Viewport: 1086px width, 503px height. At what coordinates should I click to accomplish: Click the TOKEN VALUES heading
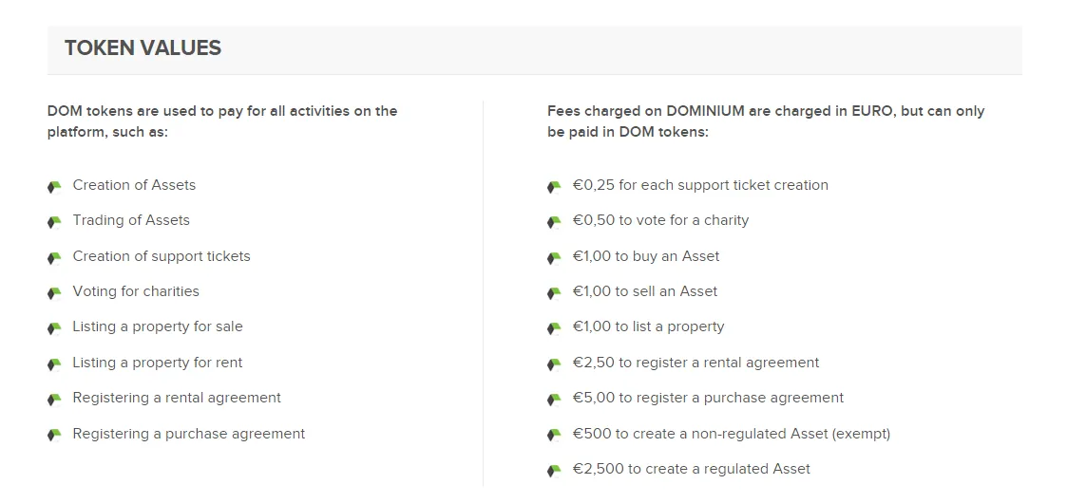pyautogui.click(x=143, y=47)
